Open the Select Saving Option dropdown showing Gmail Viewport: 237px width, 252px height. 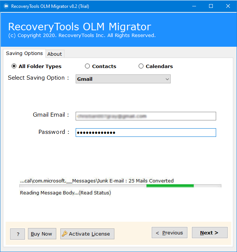123,79
